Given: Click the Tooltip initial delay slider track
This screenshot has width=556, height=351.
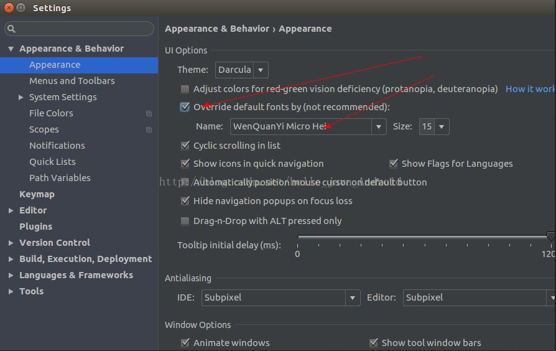Looking at the screenshot, I should 425,236.
